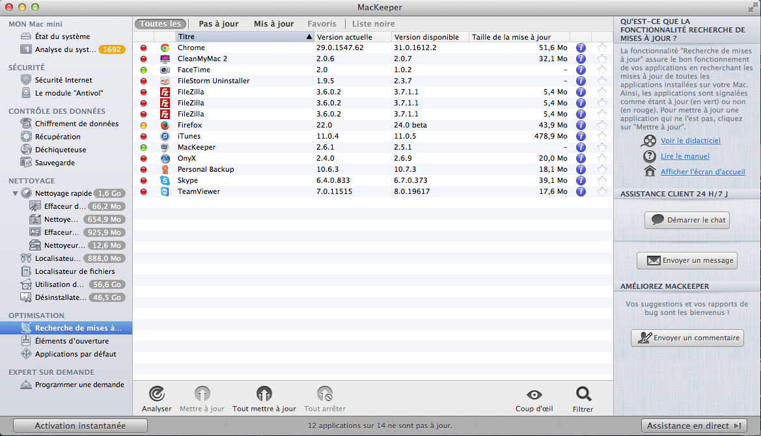Screen dimensions: 761x436
Task: Open Applications par défaut in sidebar
Action: (x=76, y=354)
